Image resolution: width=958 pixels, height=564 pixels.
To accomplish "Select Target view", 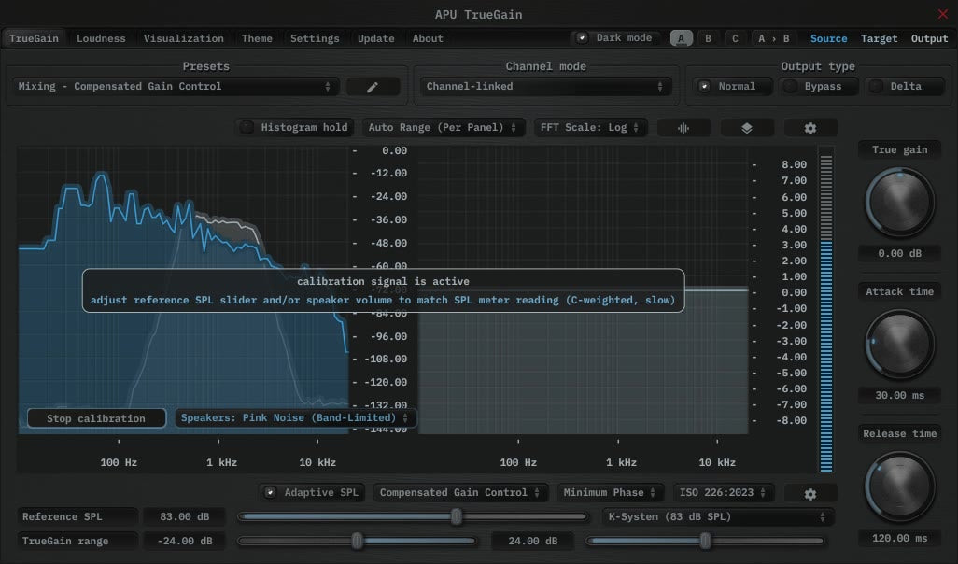I will pyautogui.click(x=880, y=38).
